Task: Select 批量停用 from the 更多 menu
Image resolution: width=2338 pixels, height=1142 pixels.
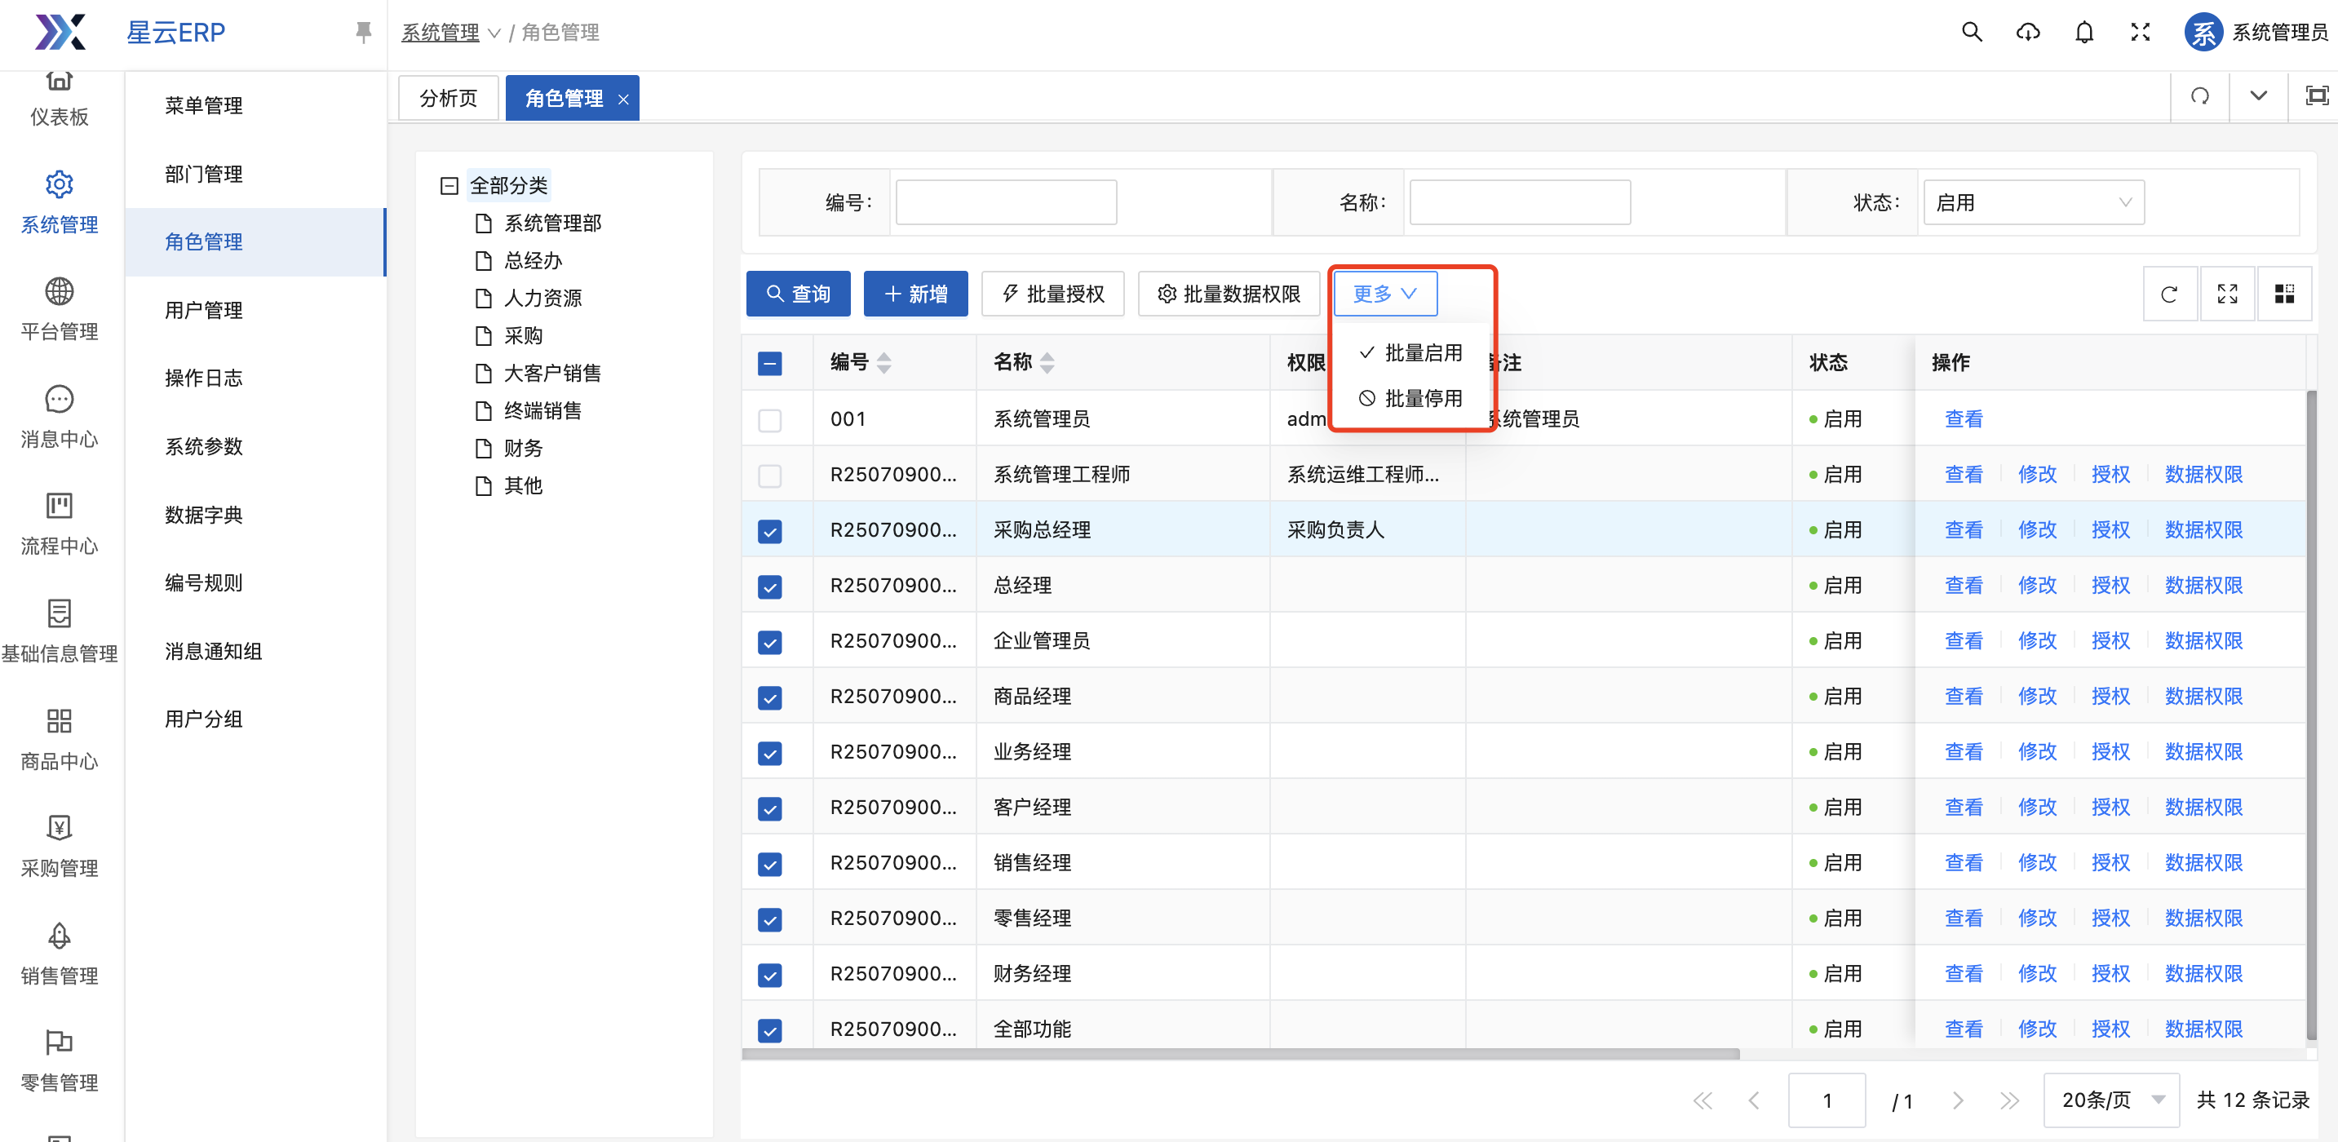Action: click(1411, 399)
